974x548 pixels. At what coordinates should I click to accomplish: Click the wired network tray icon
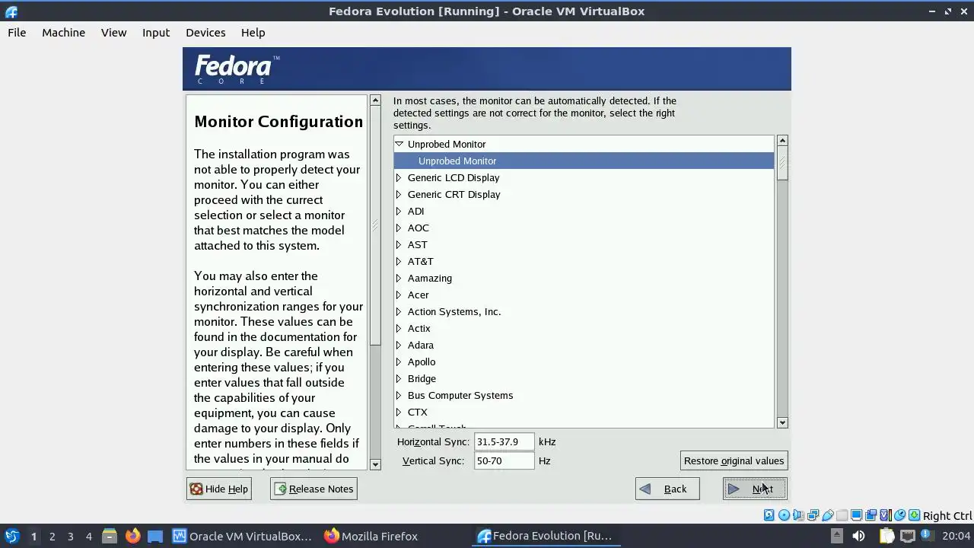tap(908, 536)
